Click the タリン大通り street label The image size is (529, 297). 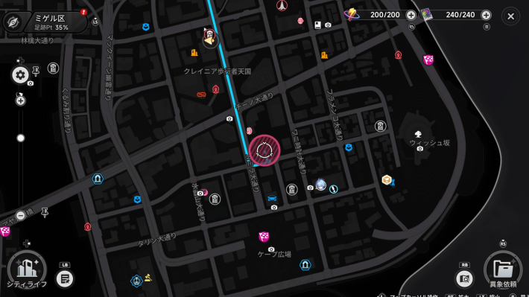(157, 240)
